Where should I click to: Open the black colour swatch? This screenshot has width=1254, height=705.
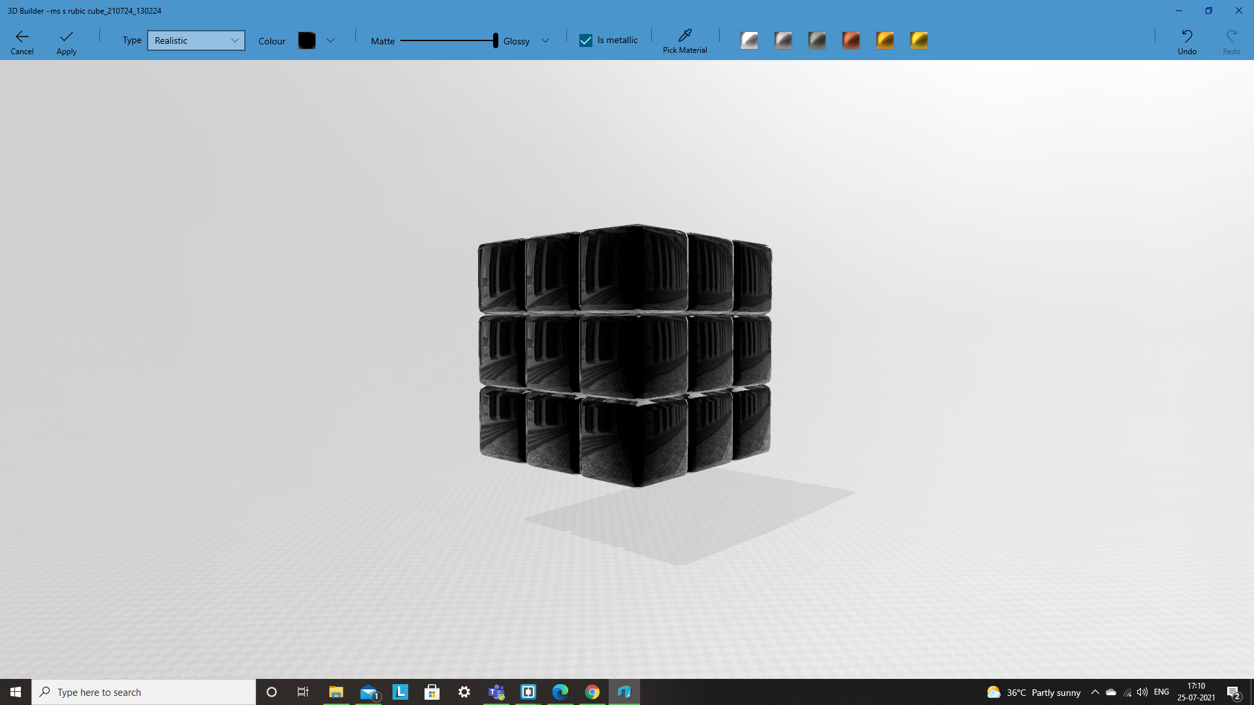click(306, 40)
